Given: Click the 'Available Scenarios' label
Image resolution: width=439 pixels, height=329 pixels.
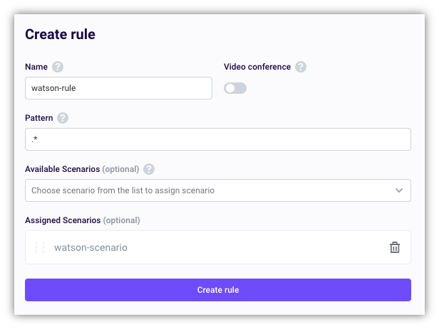Looking at the screenshot, I should [62, 169].
